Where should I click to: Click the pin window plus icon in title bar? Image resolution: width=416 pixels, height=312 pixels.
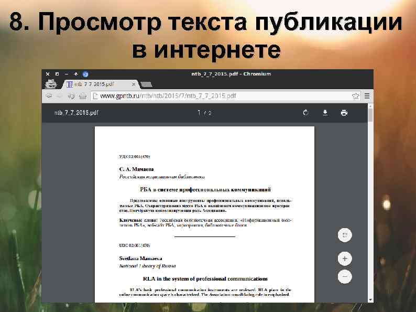click(x=75, y=74)
